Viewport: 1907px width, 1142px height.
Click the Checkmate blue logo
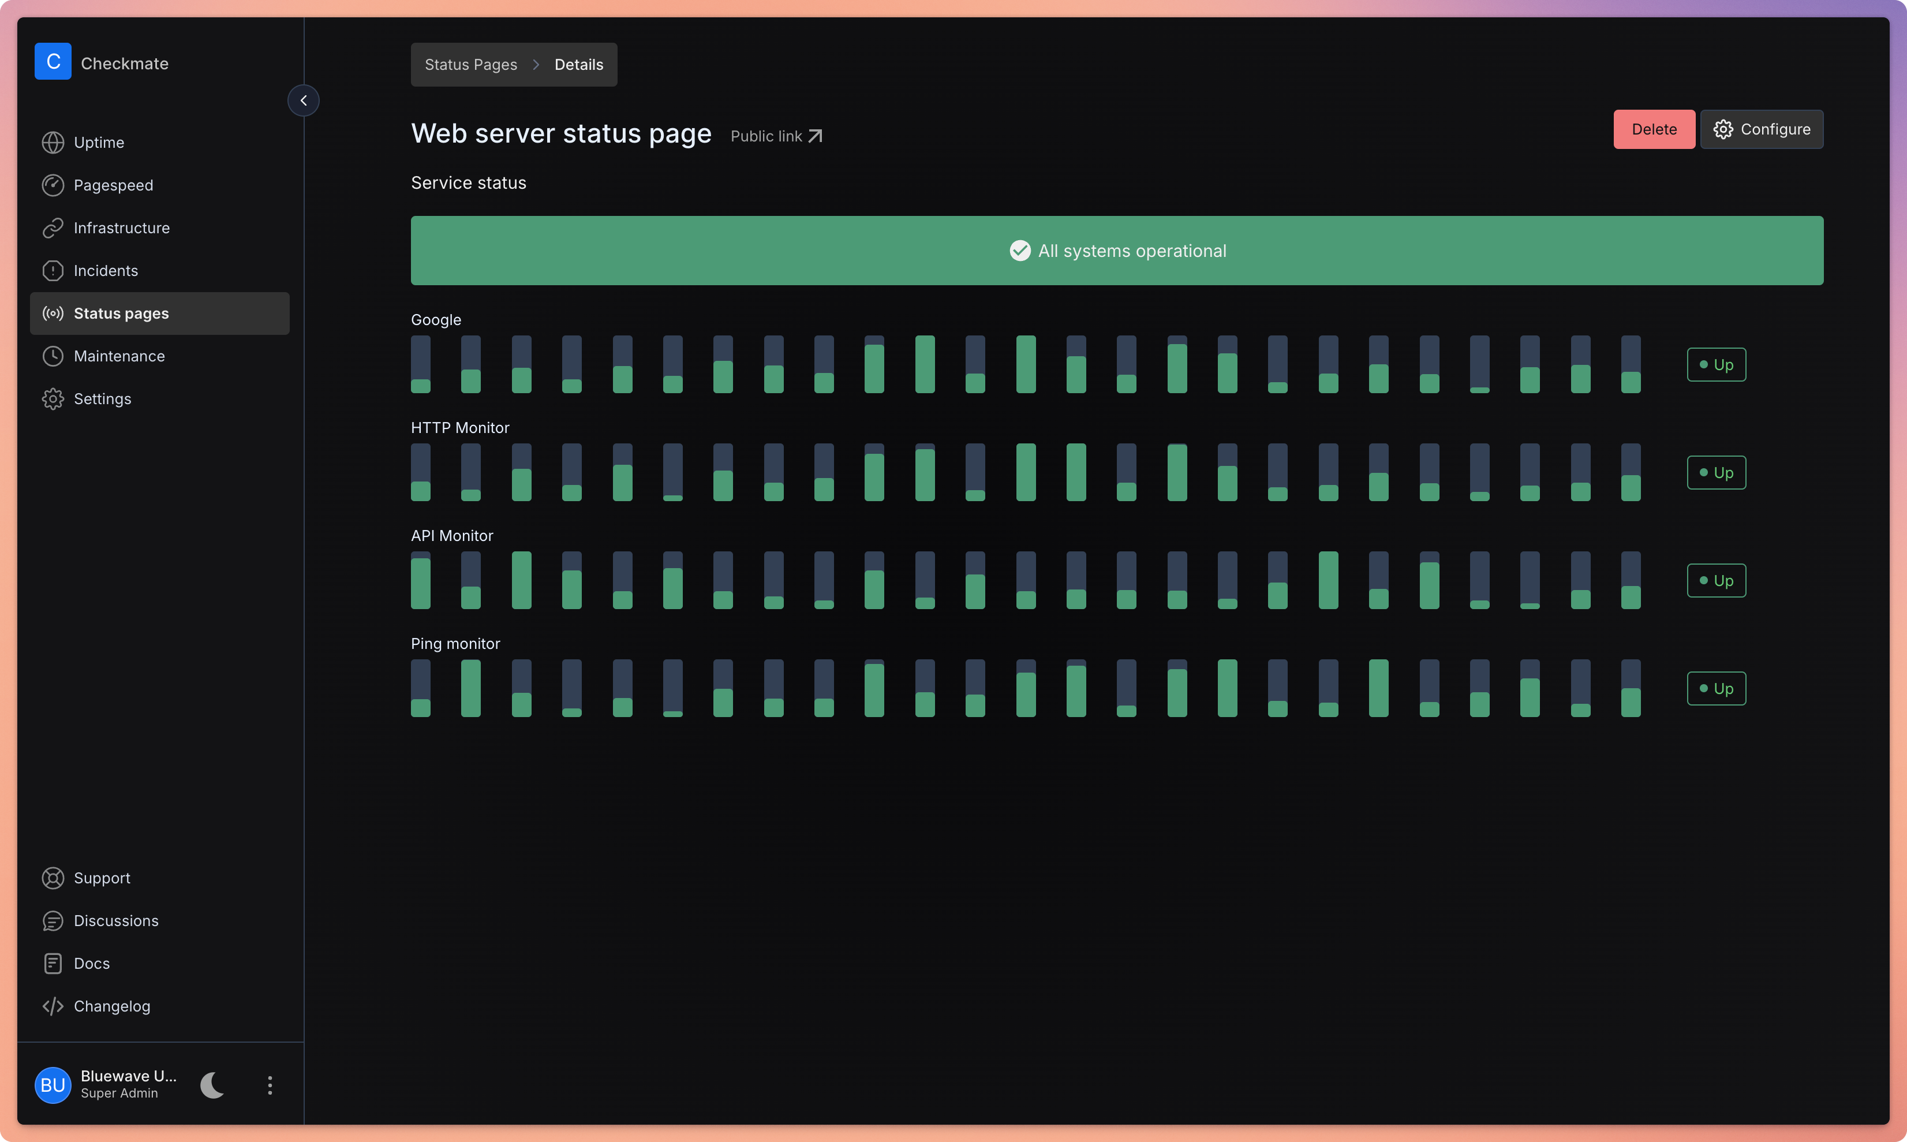(x=53, y=62)
